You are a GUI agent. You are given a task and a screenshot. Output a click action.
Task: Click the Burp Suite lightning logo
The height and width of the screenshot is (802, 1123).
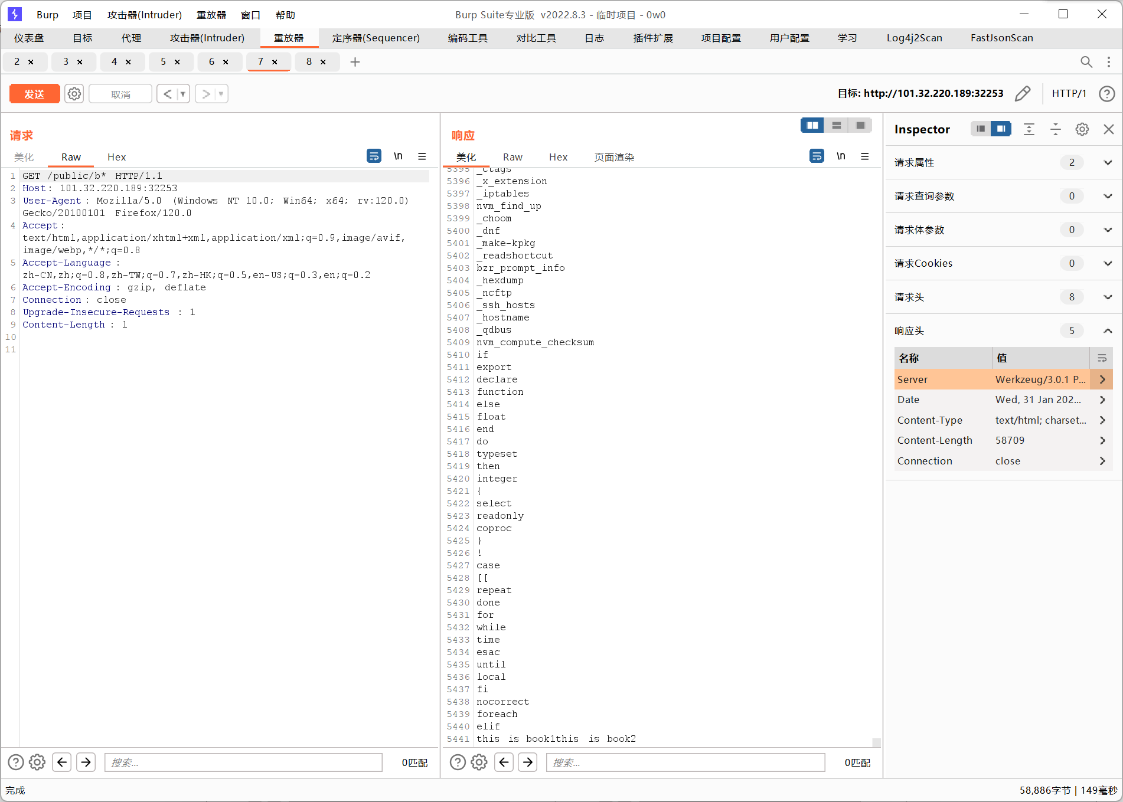click(x=14, y=14)
